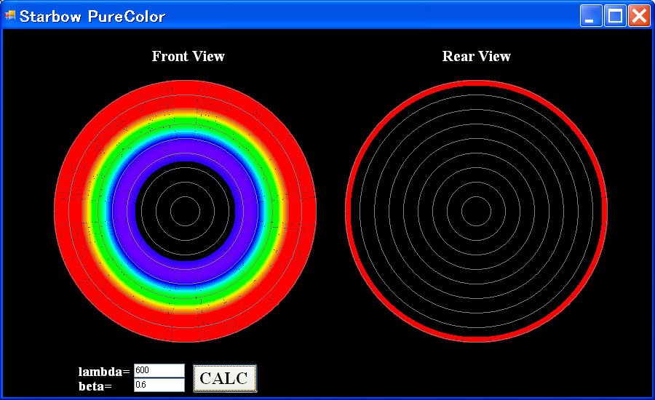Close the Starbow PureColor window

638,16
